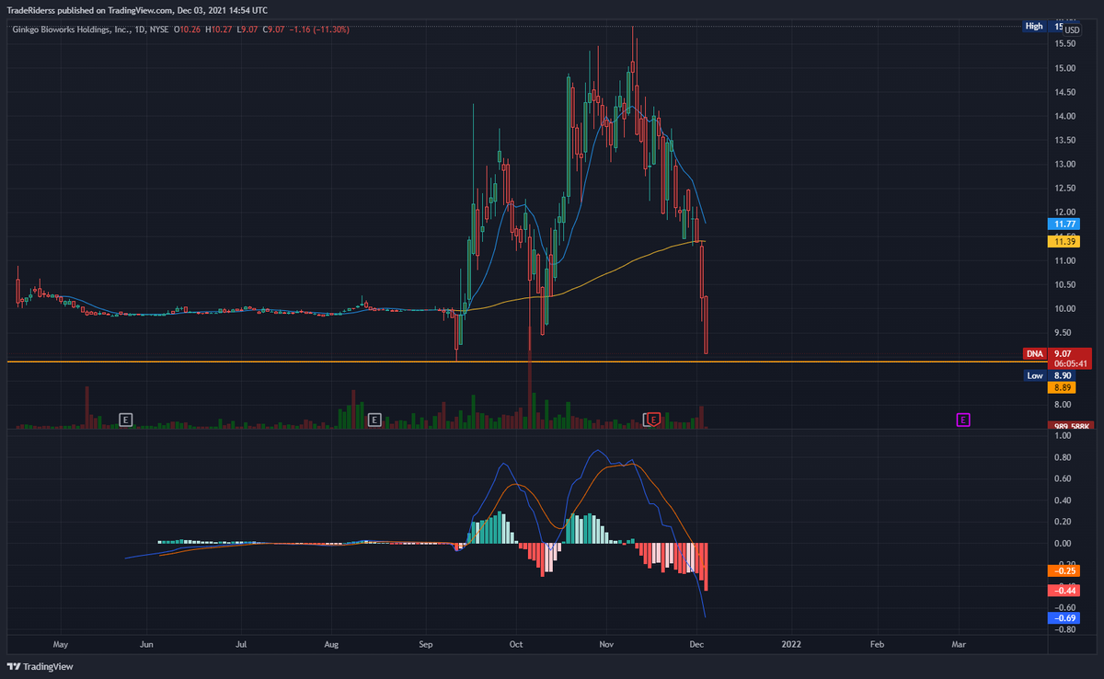The height and width of the screenshot is (679, 1104).
Task: Select the low value L9.07 in legend
Action: 247,29
